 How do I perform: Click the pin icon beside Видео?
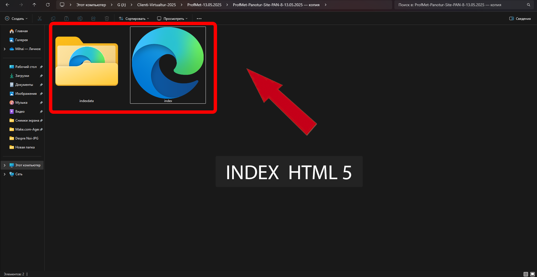click(41, 112)
